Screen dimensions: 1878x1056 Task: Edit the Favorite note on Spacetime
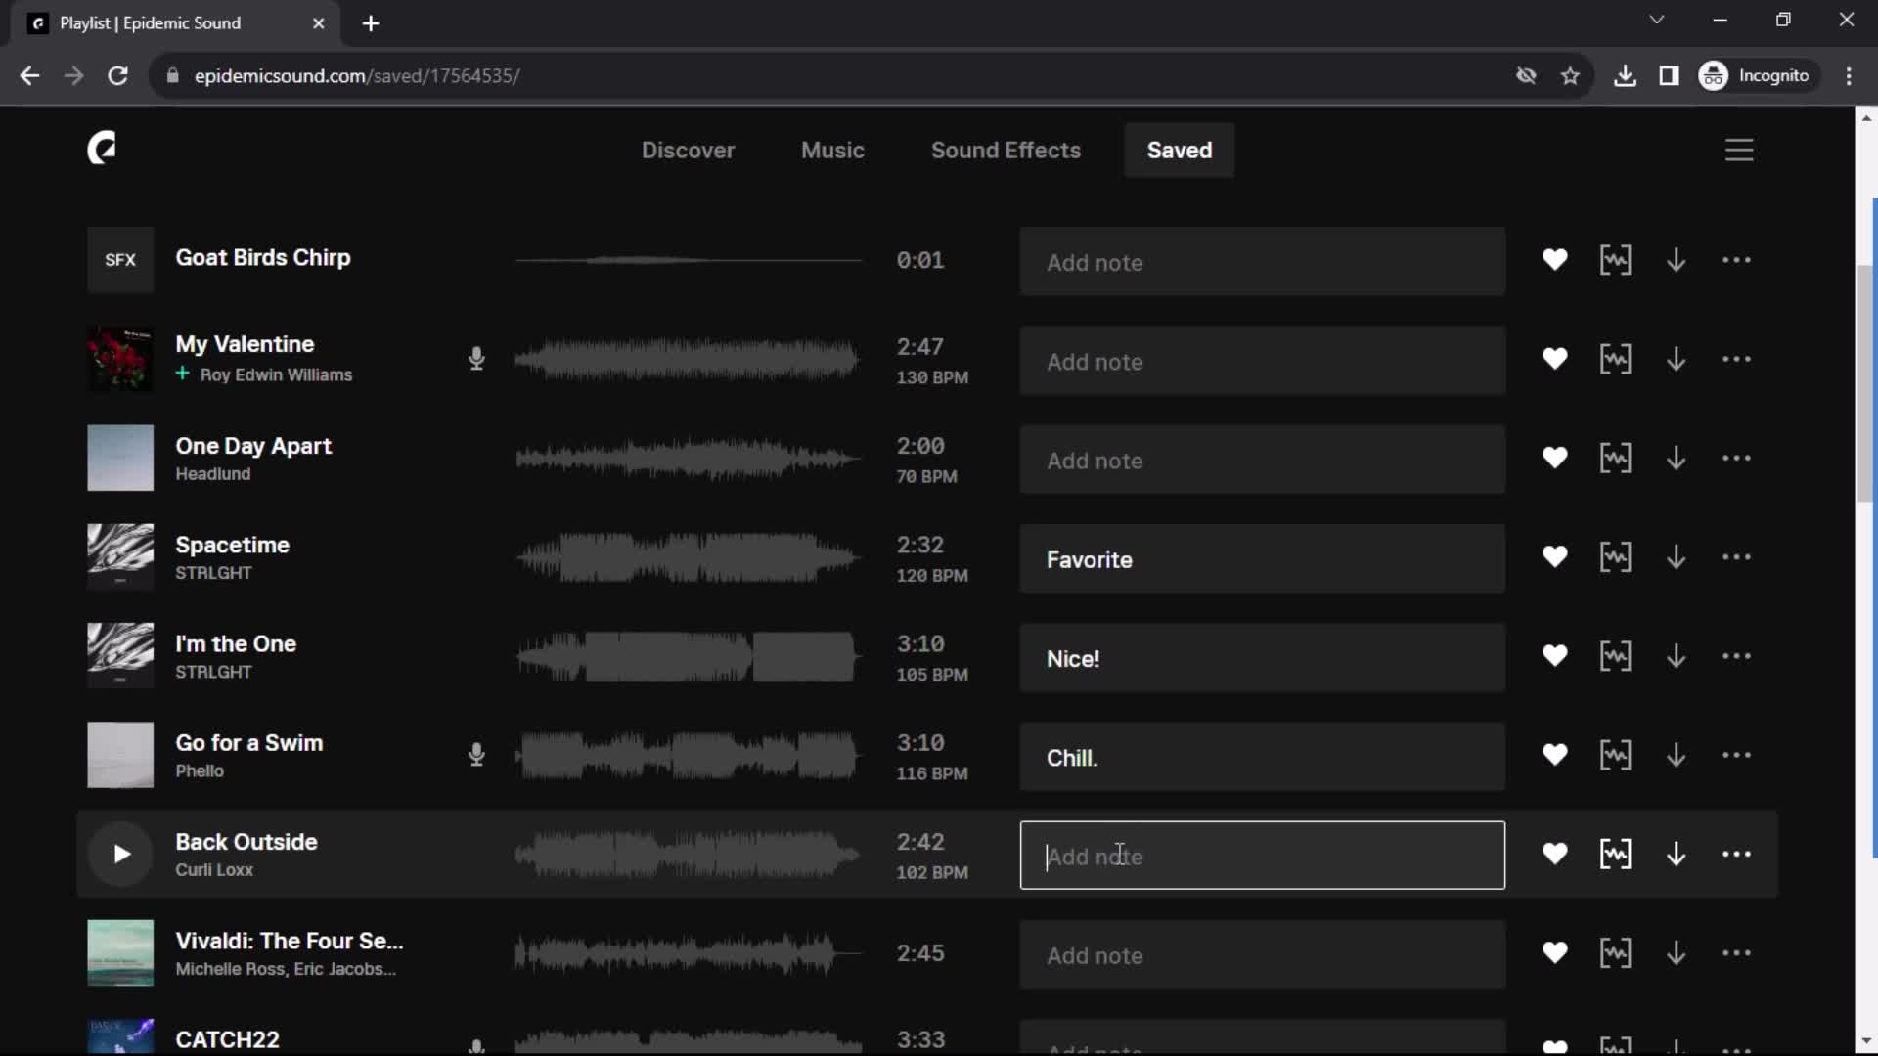[1262, 558]
